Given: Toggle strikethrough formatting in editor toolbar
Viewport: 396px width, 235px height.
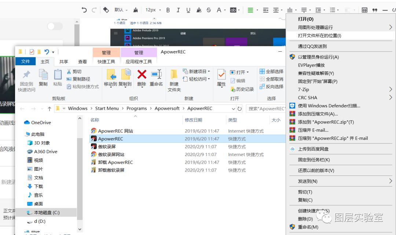Looking at the screenshot, I should [209, 10].
